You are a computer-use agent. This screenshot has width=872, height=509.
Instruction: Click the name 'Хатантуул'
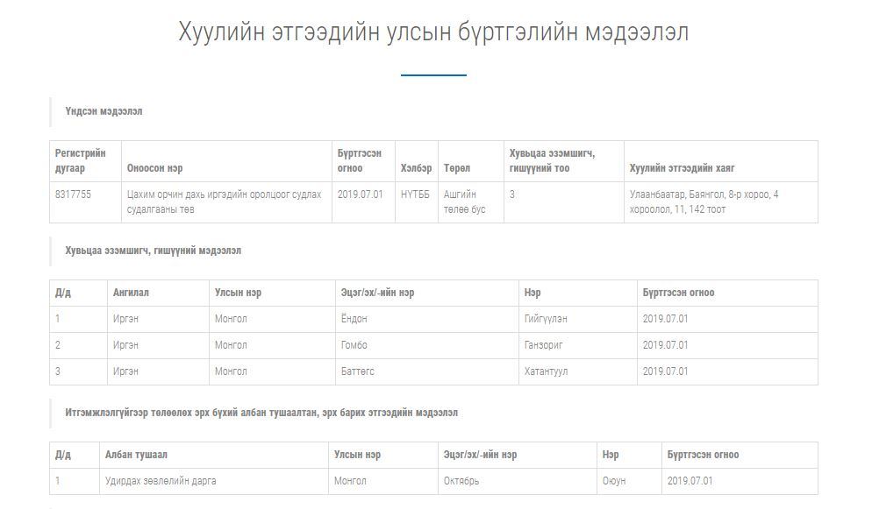pos(546,371)
